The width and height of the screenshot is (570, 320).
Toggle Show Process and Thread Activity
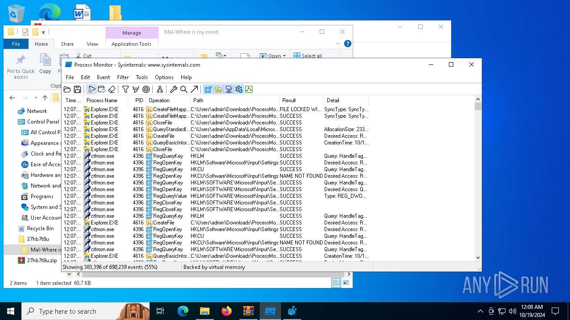[x=239, y=89]
